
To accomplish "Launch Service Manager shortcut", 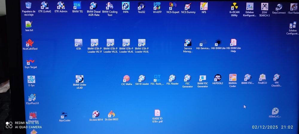I will 188,46.
